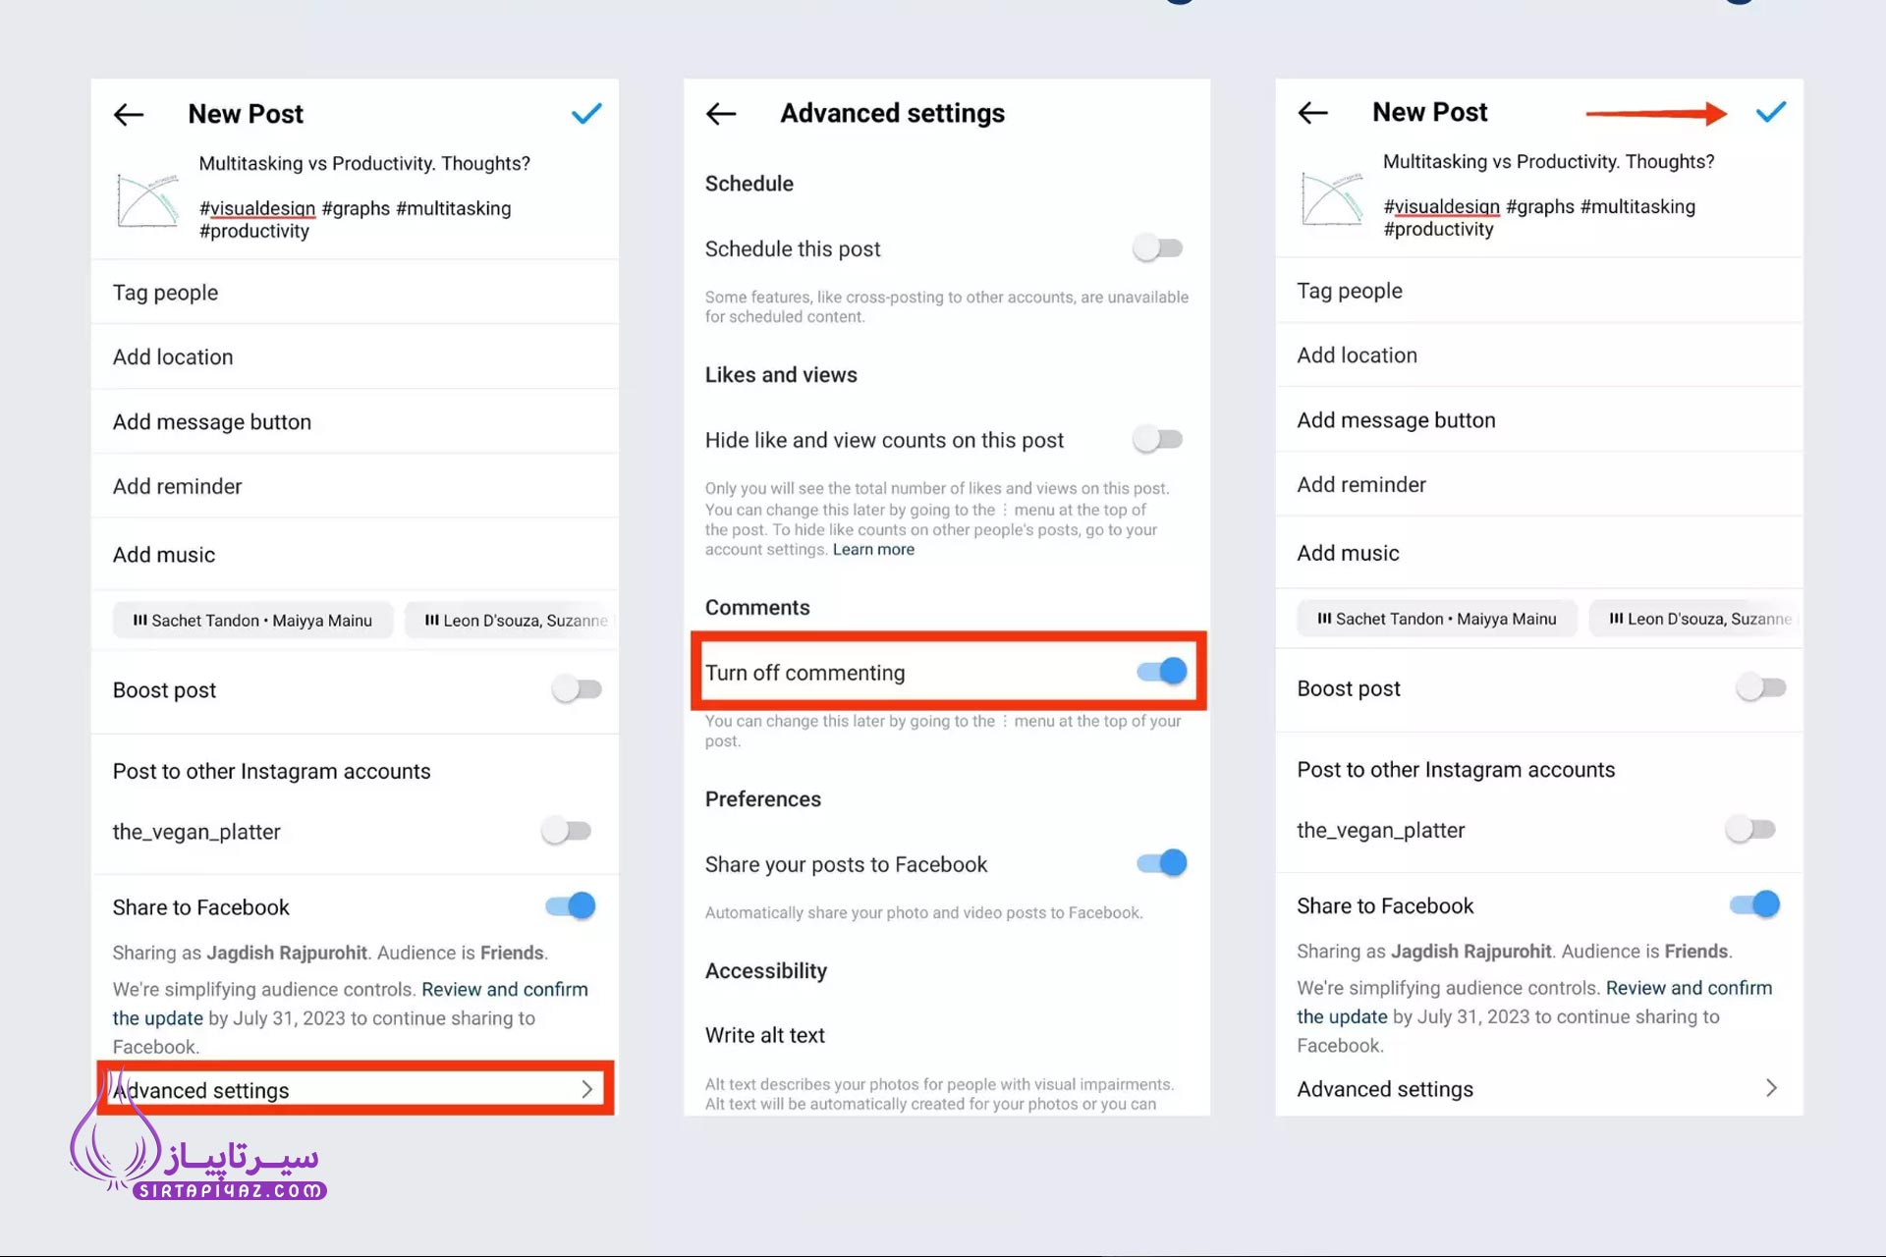Enable the Schedule this post toggle
The image size is (1886, 1257).
1158,248
